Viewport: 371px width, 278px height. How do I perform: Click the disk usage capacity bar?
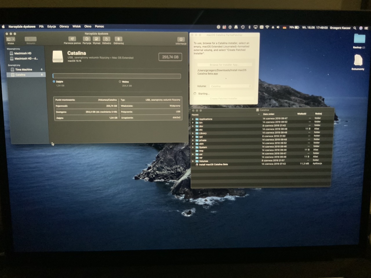[117, 76]
